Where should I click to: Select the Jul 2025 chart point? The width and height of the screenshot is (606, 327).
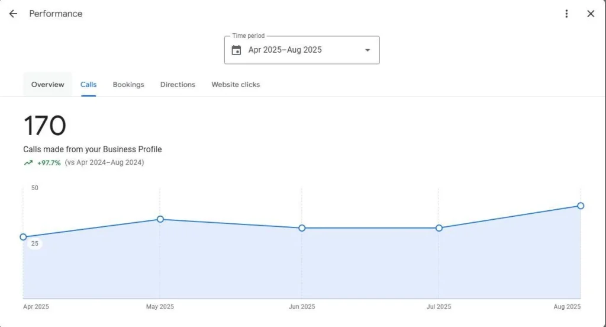pos(439,228)
